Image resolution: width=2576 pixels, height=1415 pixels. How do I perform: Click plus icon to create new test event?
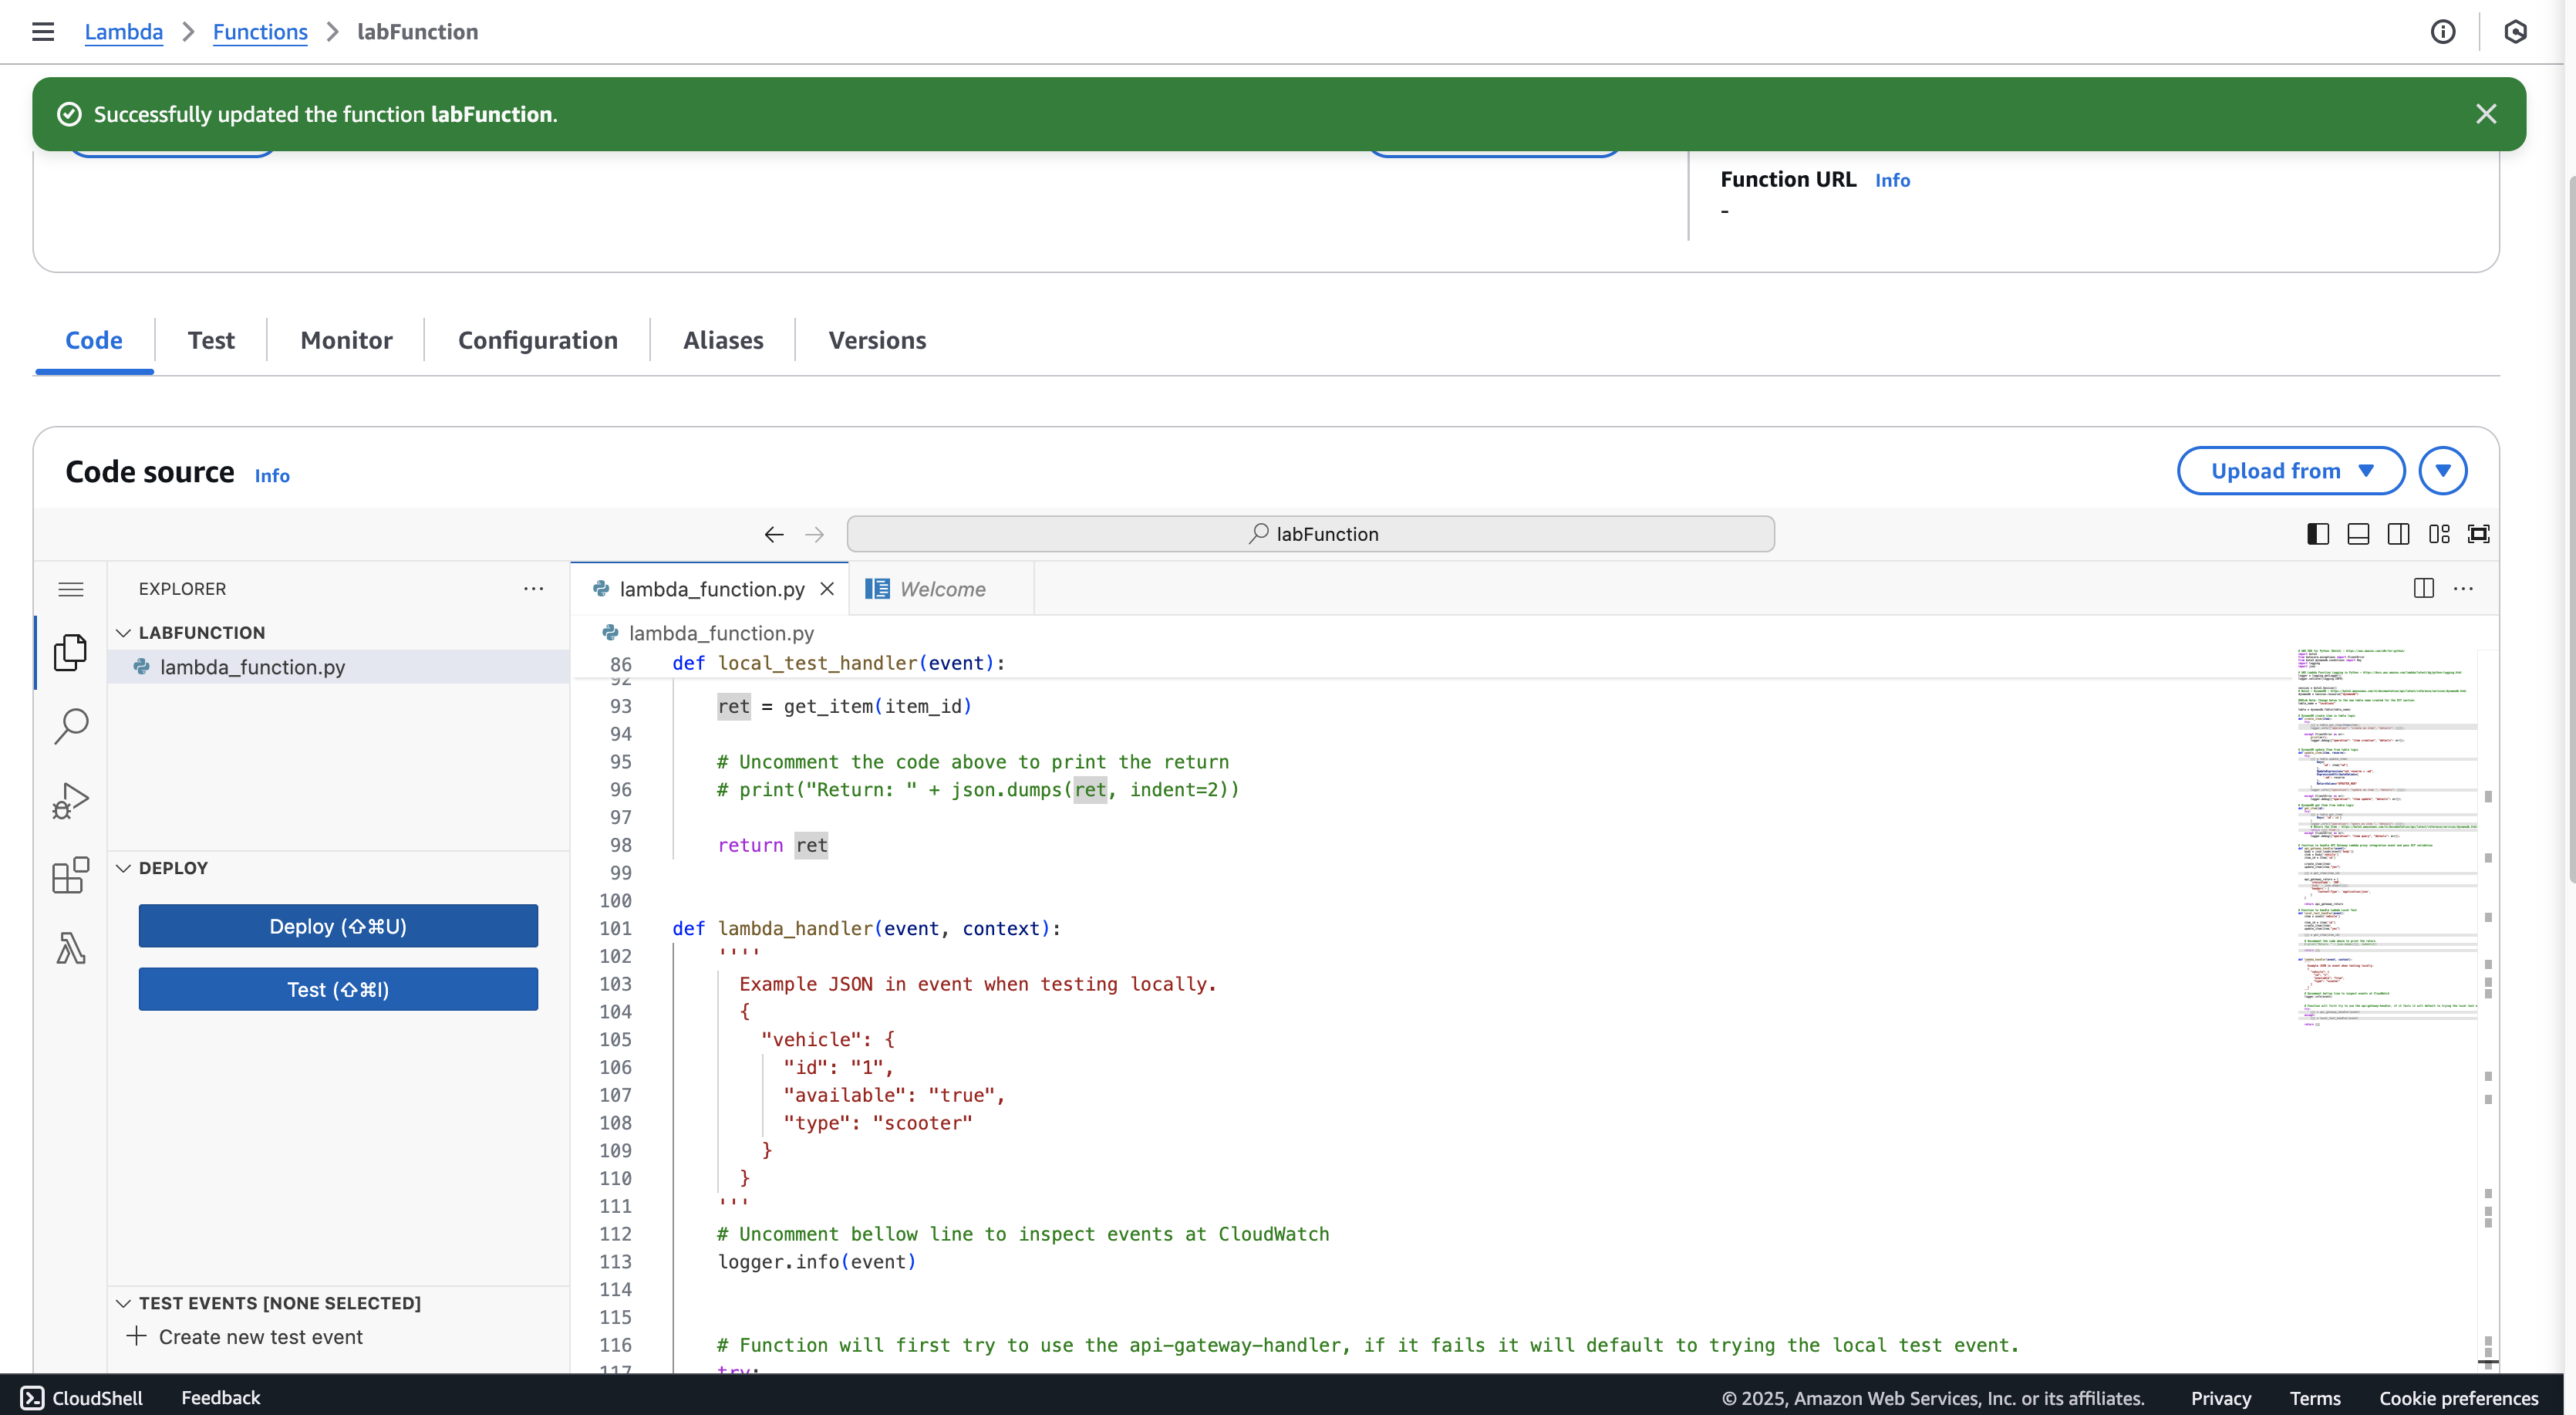(137, 1336)
